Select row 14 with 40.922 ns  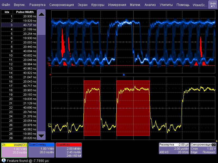coord(19,73)
